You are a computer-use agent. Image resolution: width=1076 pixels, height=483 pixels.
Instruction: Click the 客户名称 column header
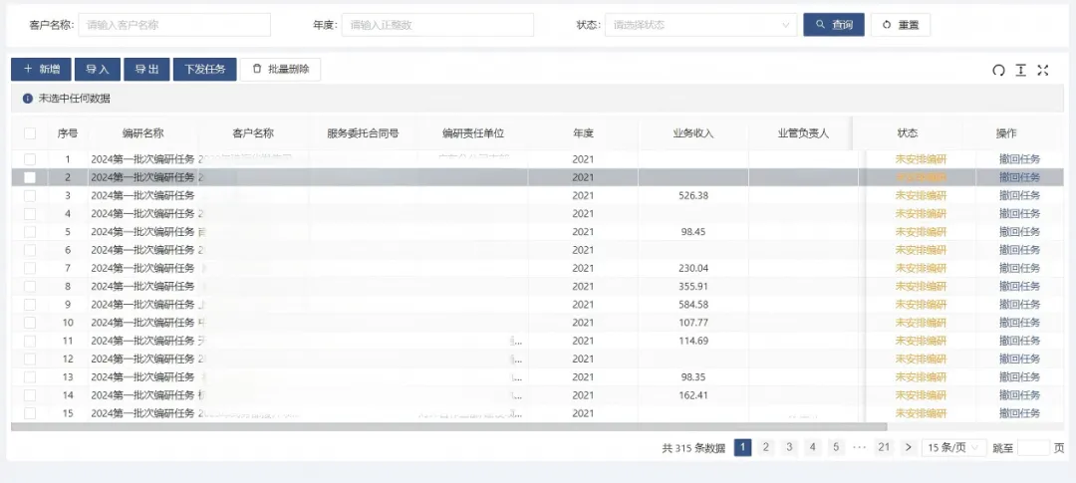(x=253, y=133)
